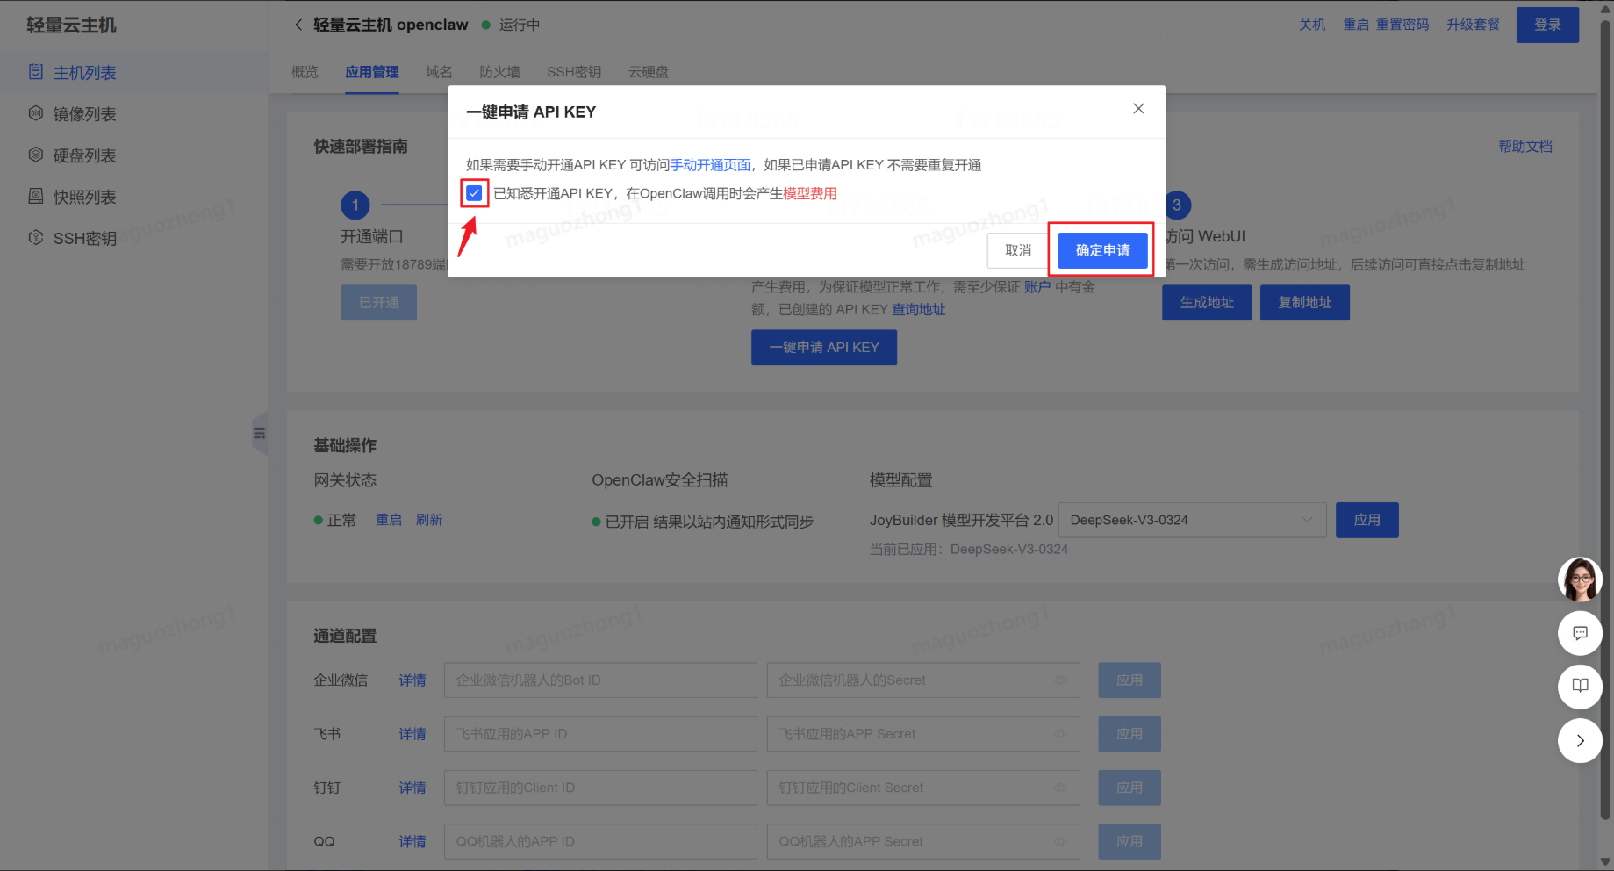The image size is (1614, 871).
Task: Collapse the left sidebar with handle
Action: pyautogui.click(x=259, y=433)
